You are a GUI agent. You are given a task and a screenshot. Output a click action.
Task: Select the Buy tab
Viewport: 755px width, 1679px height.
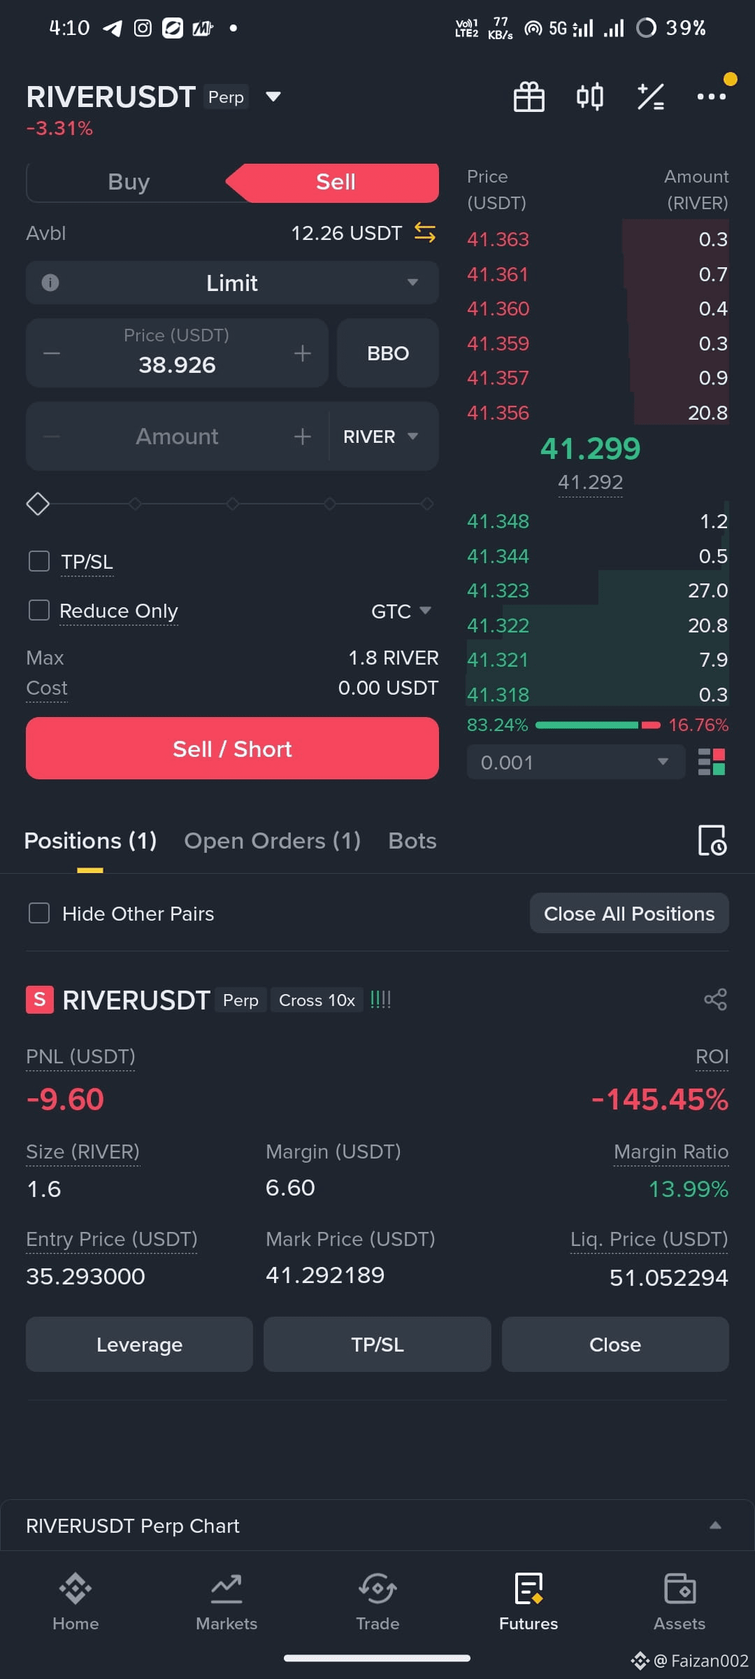tap(129, 182)
